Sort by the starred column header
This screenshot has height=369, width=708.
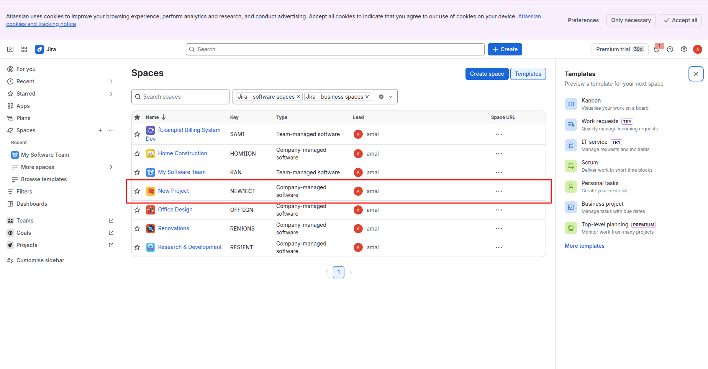[x=137, y=117]
